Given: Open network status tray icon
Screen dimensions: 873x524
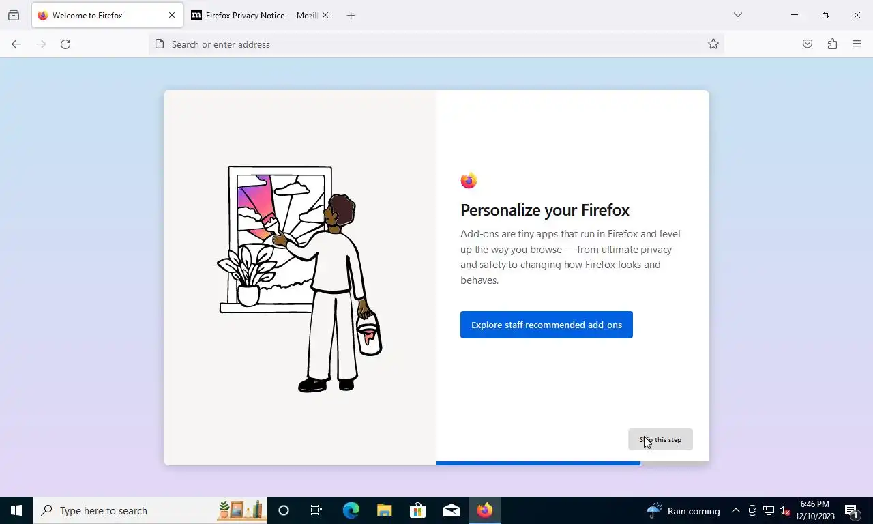Looking at the screenshot, I should [768, 510].
